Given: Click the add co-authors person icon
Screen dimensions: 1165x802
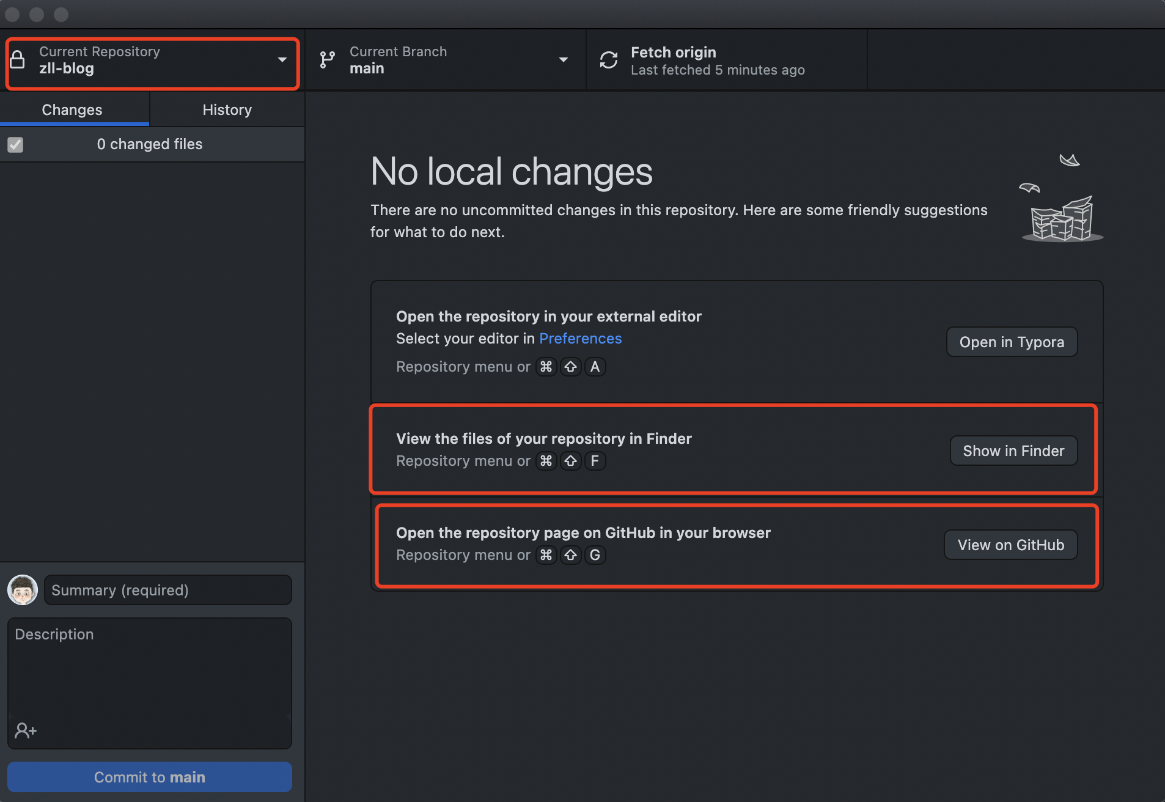Looking at the screenshot, I should [26, 730].
